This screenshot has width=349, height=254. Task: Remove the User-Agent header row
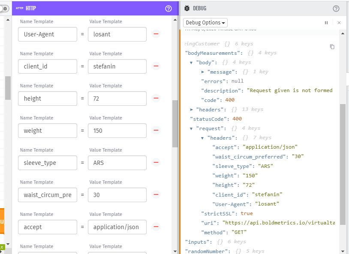[156, 34]
